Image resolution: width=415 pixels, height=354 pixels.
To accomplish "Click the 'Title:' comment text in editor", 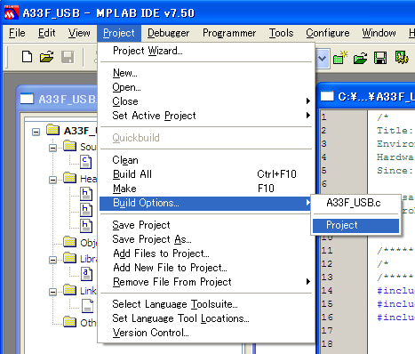I will pyautogui.click(x=395, y=131).
